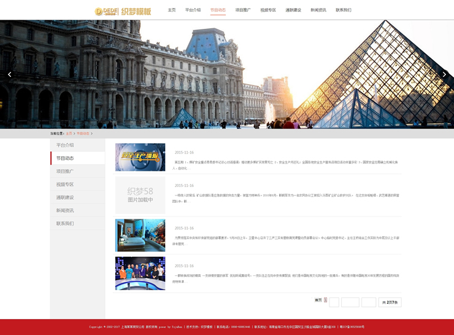This screenshot has height=335, width=454.
Task: Click page number 1 in pagination
Action: coord(325,300)
